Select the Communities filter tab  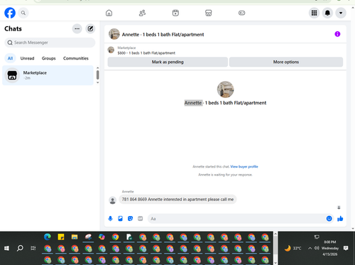coord(76,58)
